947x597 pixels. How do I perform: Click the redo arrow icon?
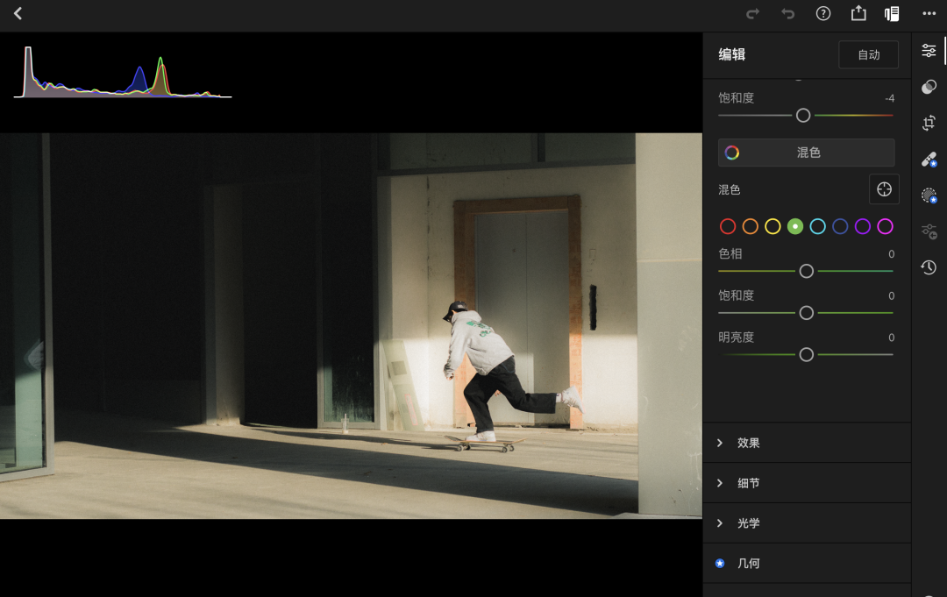point(752,14)
